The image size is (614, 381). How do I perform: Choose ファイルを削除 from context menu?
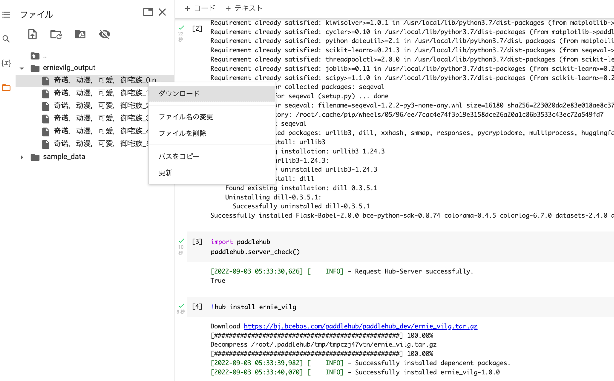(x=212, y=133)
